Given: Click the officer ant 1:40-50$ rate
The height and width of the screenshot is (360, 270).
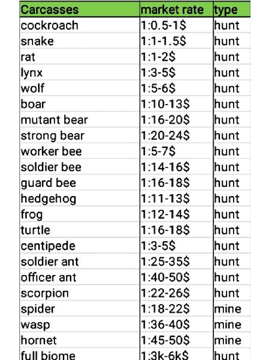Looking at the screenshot, I should coord(165,277).
